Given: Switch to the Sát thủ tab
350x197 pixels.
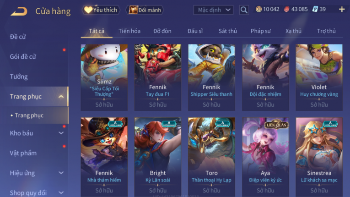Looking at the screenshot, I should (228, 31).
